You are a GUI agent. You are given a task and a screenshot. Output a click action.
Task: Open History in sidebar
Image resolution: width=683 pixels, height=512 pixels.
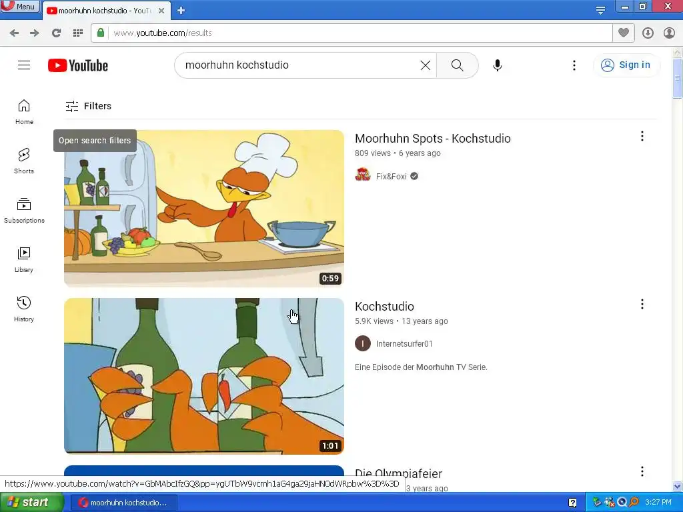tap(24, 309)
